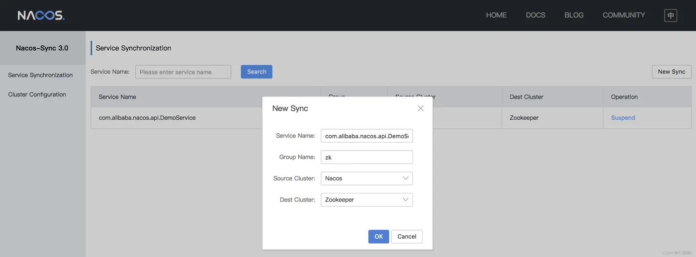Image resolution: width=696 pixels, height=257 pixels.
Task: Confirm the dialog with OK
Action: [x=379, y=237]
